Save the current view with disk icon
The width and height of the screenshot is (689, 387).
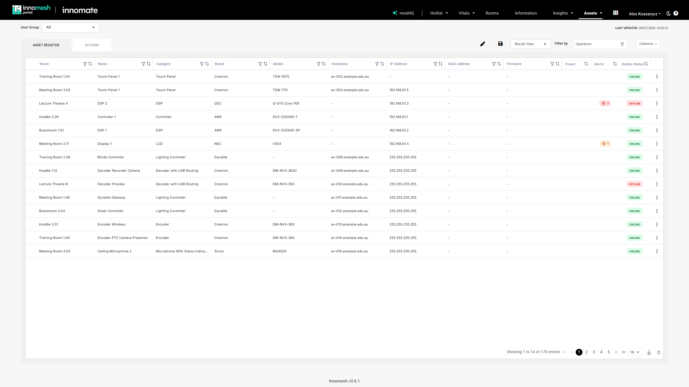(500, 44)
